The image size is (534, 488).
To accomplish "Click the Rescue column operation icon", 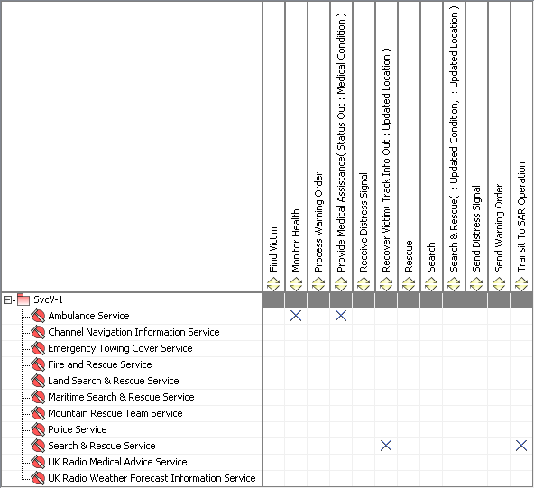I will [409, 284].
